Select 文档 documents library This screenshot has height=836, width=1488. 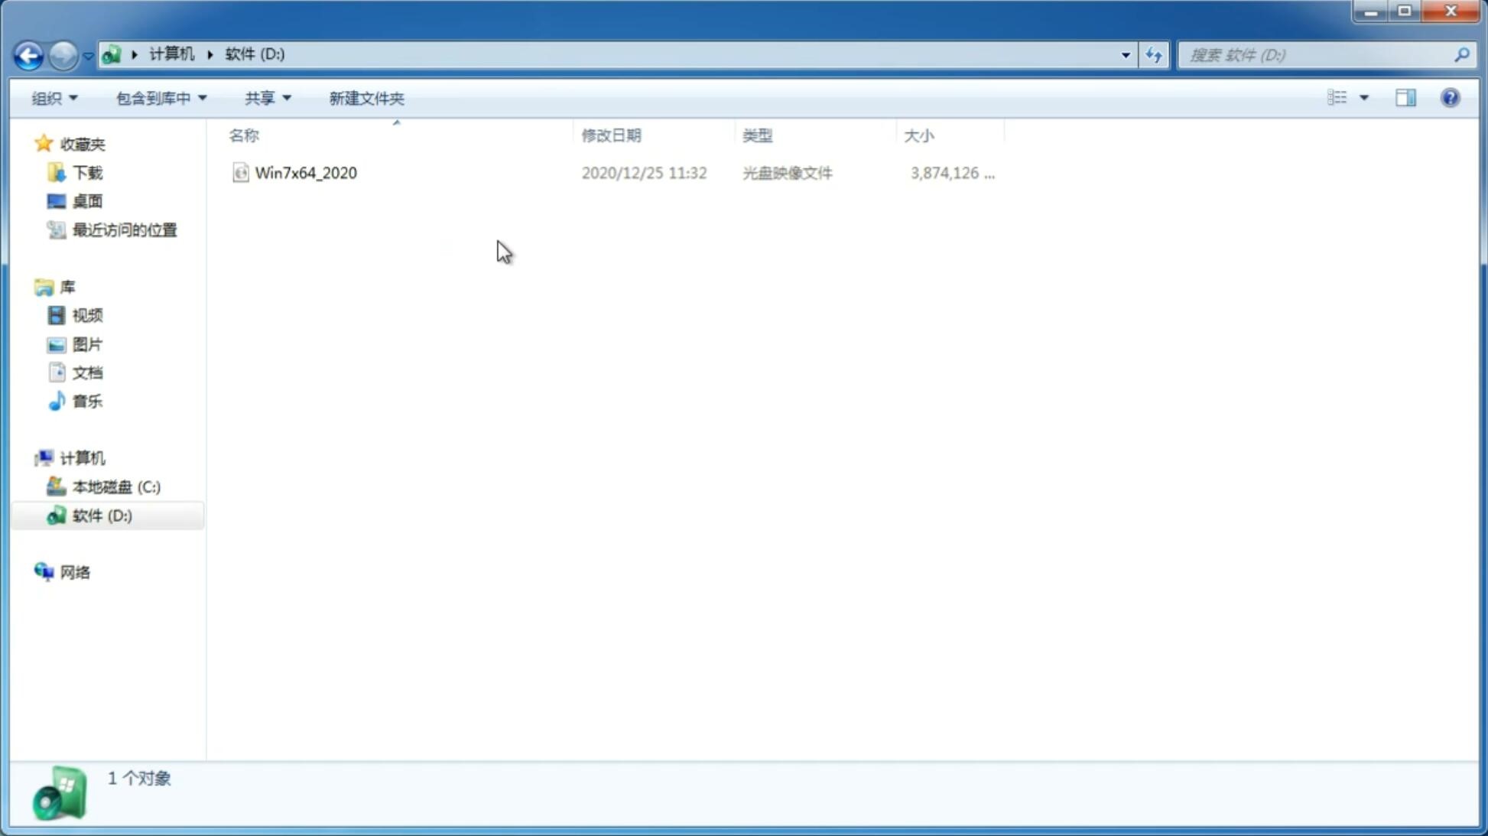(87, 373)
